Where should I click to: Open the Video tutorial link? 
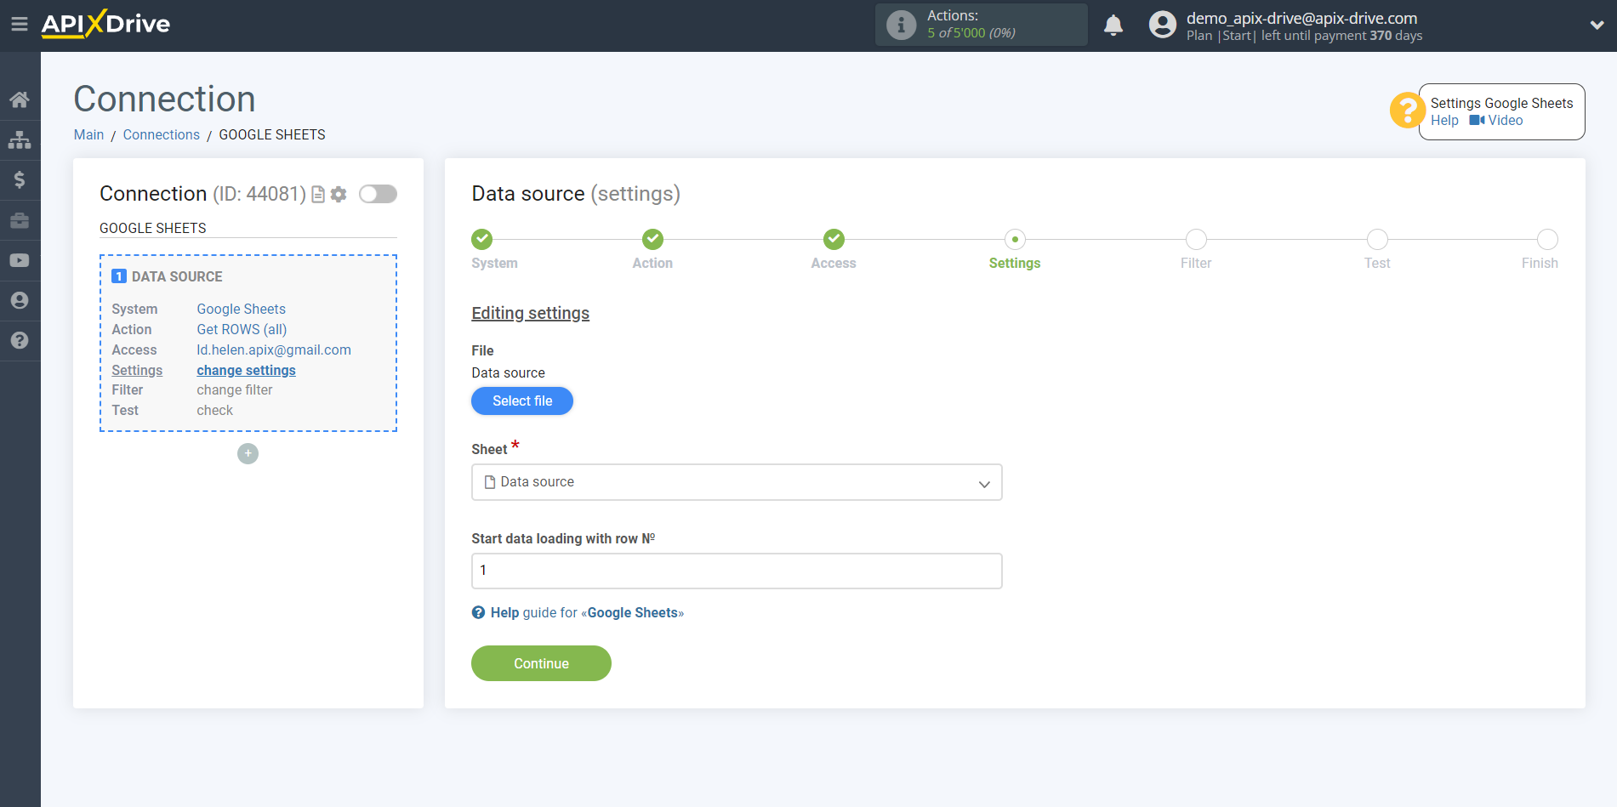[x=1496, y=121]
